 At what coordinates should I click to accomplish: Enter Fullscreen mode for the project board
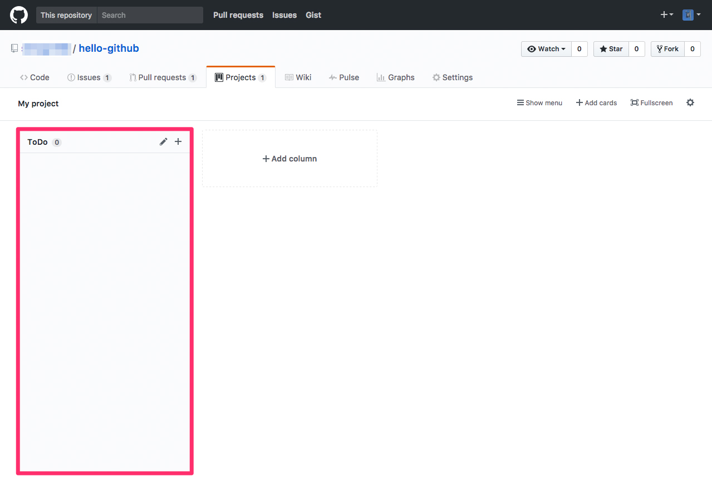click(651, 102)
